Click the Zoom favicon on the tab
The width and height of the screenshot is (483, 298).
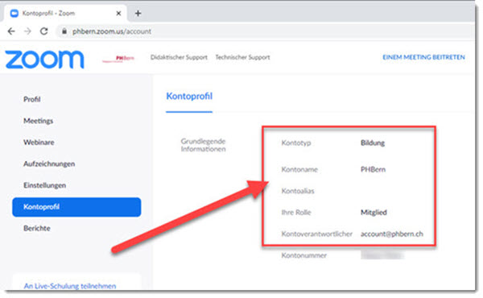tap(14, 14)
